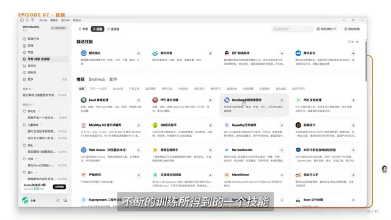391x220 pixels.
Task: Focus the skill search input field
Action: 292,29
